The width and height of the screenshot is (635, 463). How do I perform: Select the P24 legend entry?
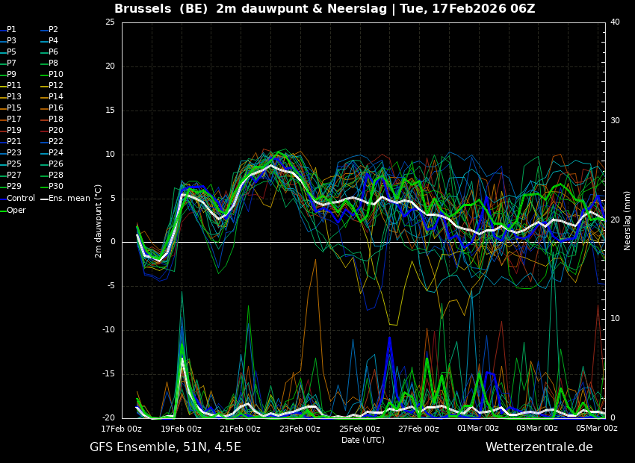click(56, 153)
